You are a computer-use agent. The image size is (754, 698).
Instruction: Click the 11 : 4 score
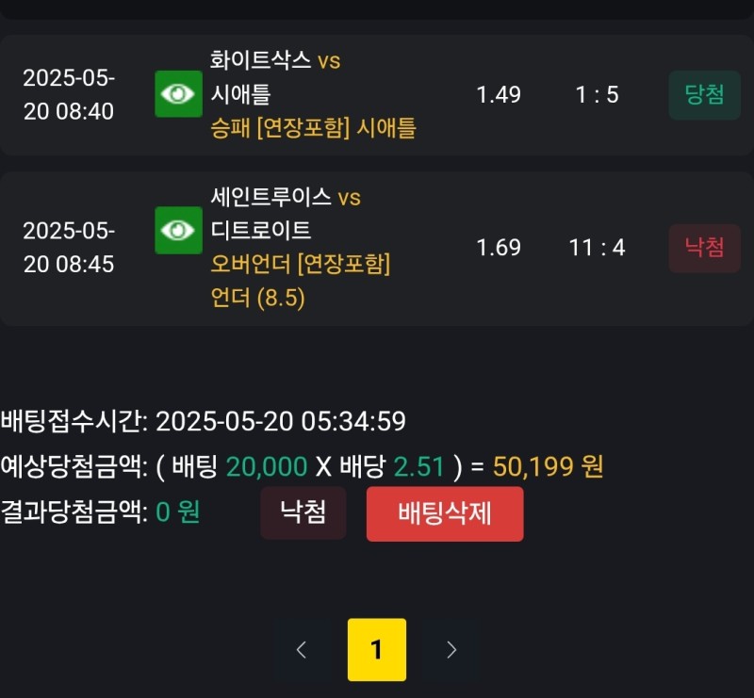tap(598, 248)
